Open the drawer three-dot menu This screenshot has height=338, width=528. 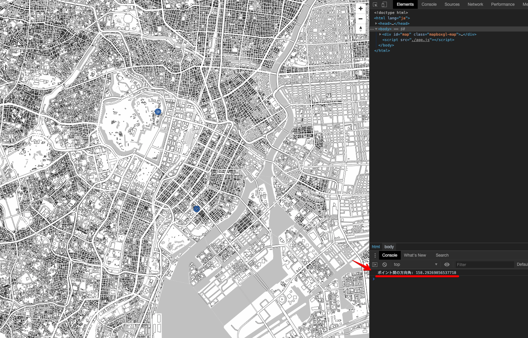coord(375,255)
